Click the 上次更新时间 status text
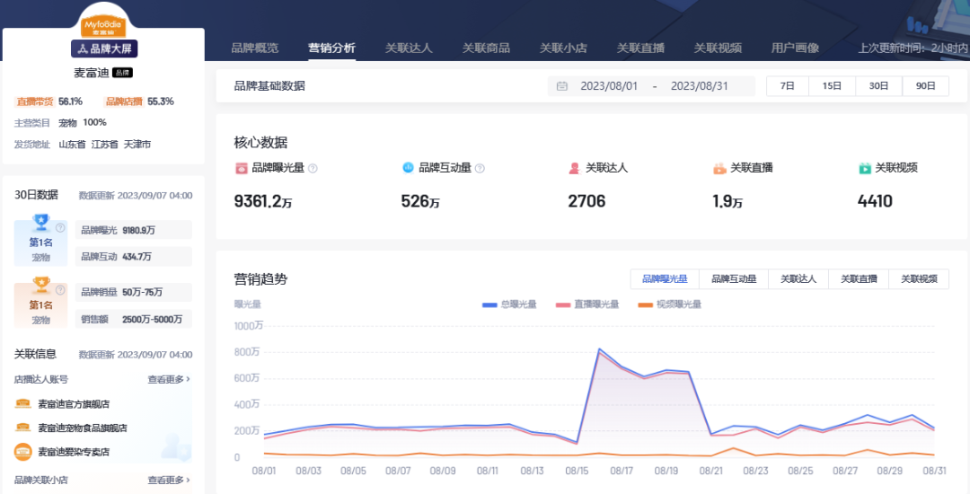This screenshot has height=494, width=970. pos(913,48)
